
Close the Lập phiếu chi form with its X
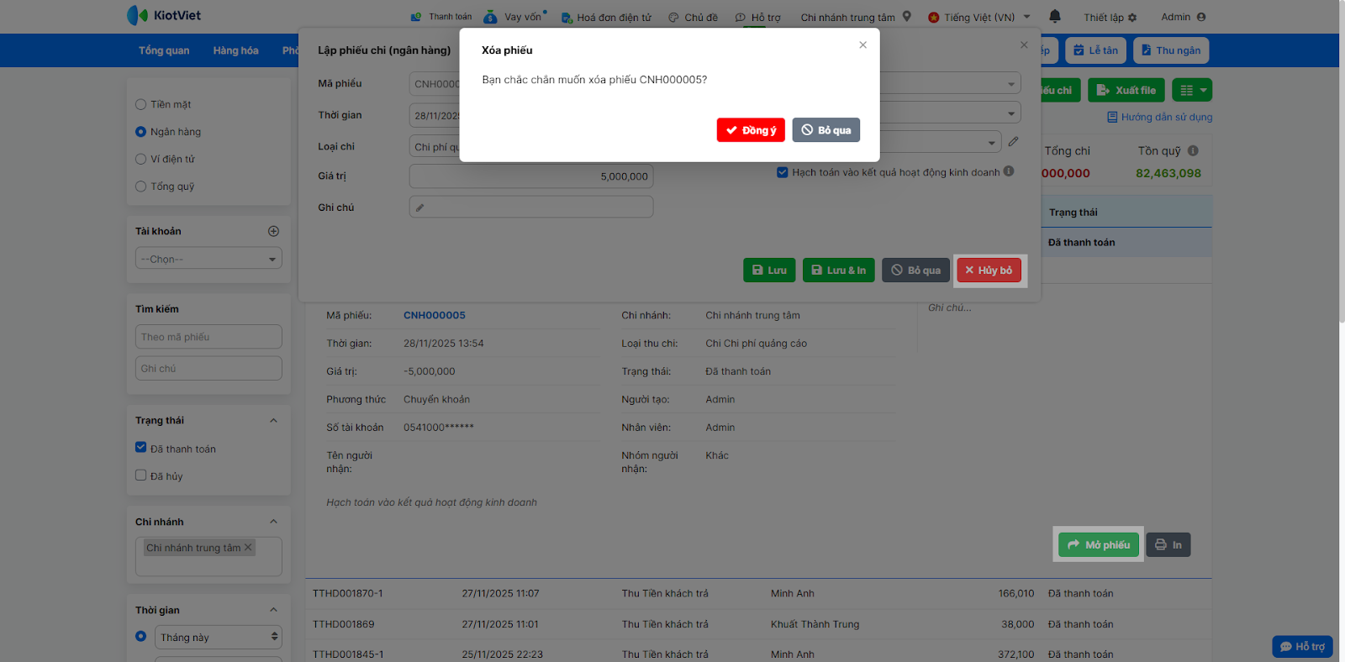1024,45
